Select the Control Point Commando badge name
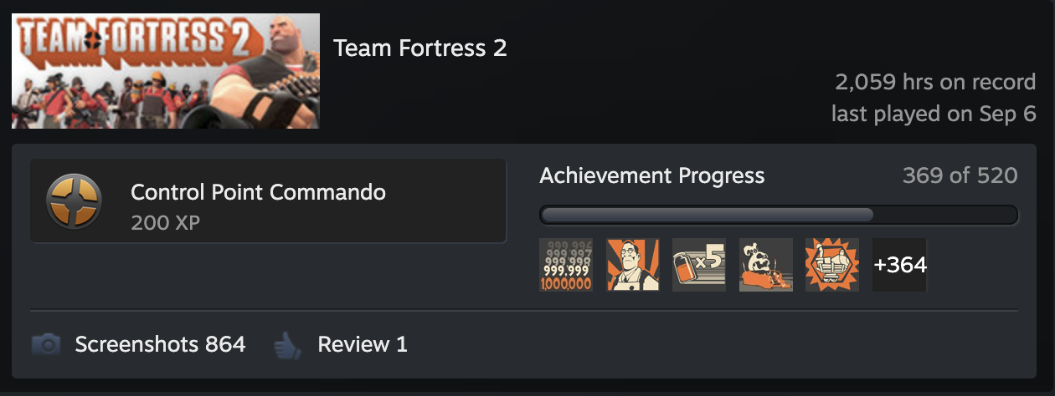 258,192
